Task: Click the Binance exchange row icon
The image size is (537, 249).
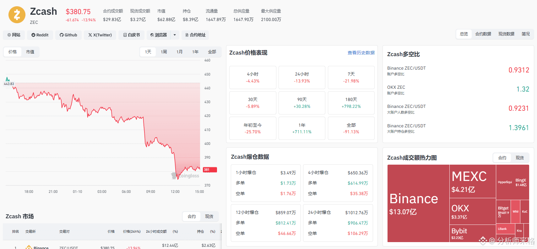Action: click(x=29, y=247)
